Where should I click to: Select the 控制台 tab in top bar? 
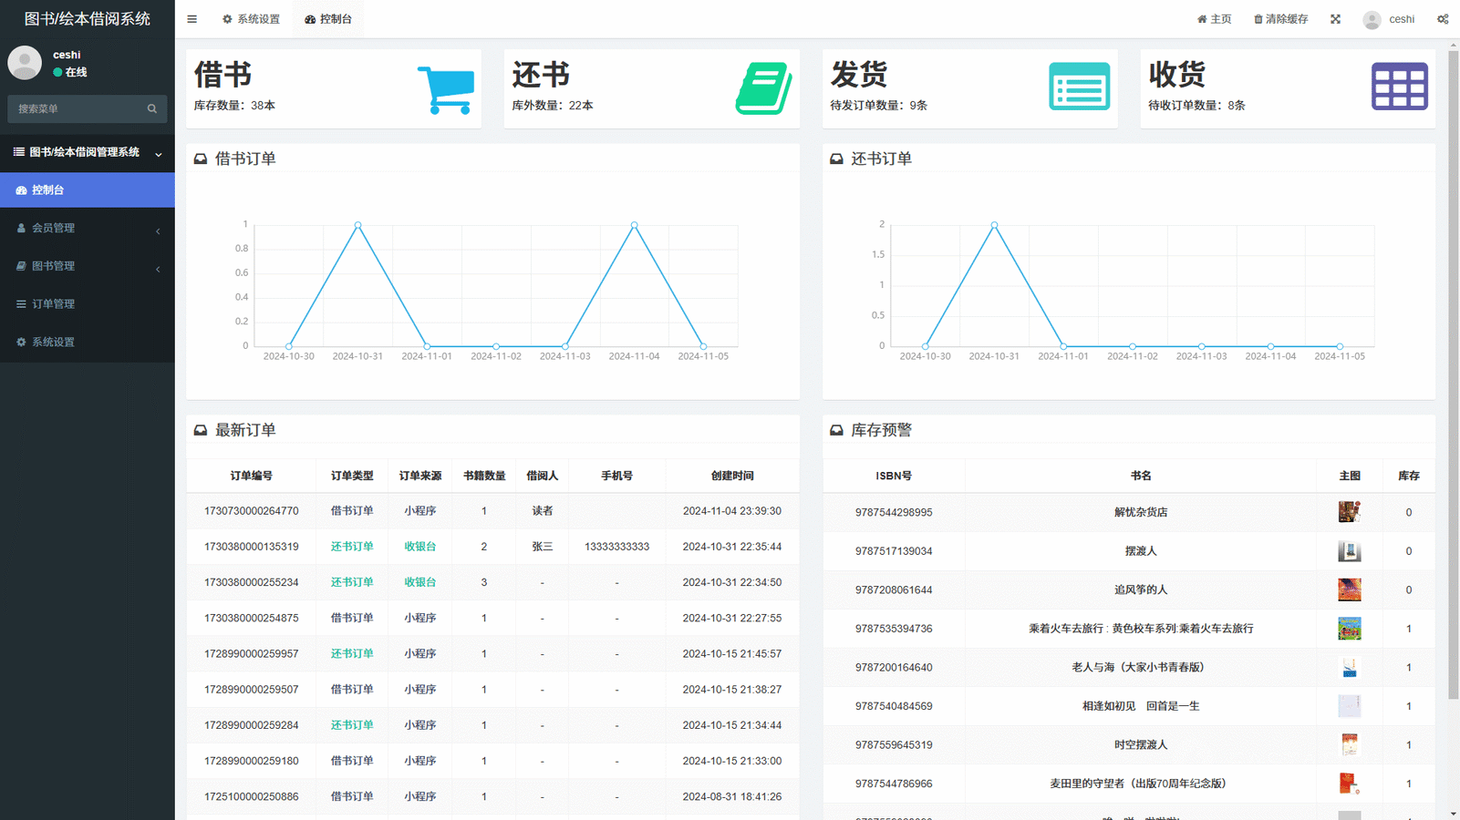coord(328,19)
